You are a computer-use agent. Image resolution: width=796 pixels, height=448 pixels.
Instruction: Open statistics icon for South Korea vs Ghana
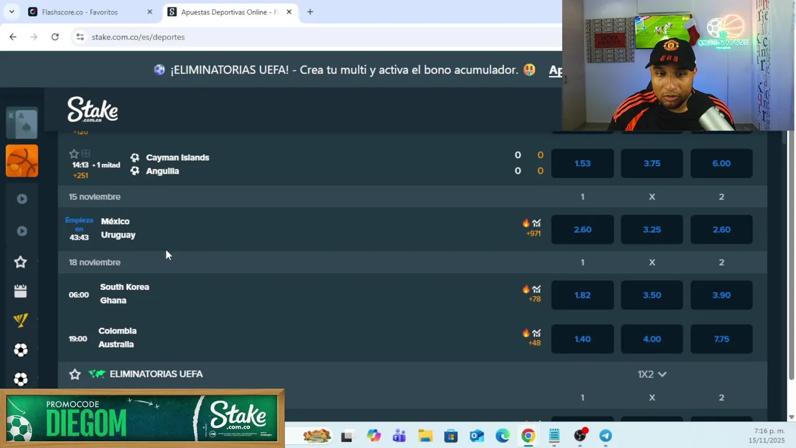pos(536,289)
